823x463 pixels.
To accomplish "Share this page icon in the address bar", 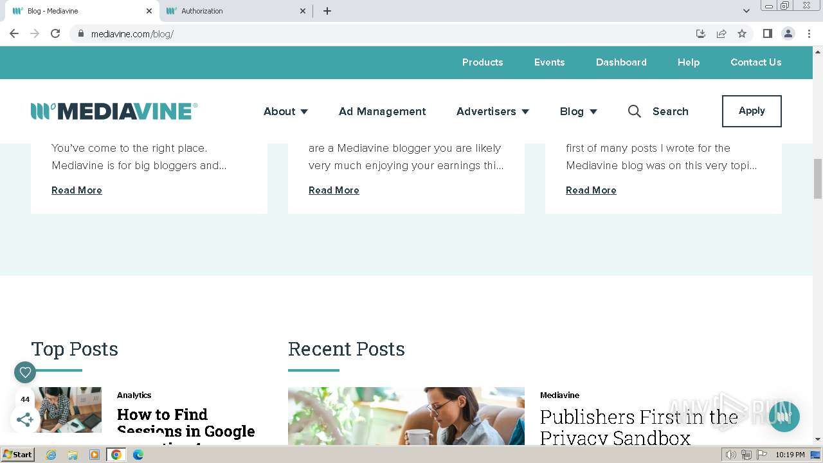I will click(721, 33).
